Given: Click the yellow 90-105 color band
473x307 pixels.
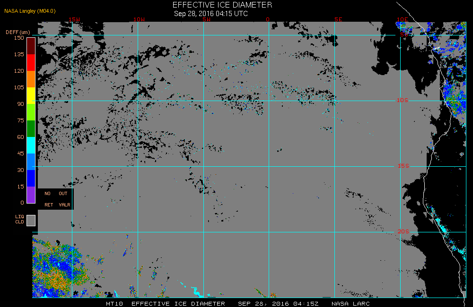Looking at the screenshot, I should click(31, 95).
